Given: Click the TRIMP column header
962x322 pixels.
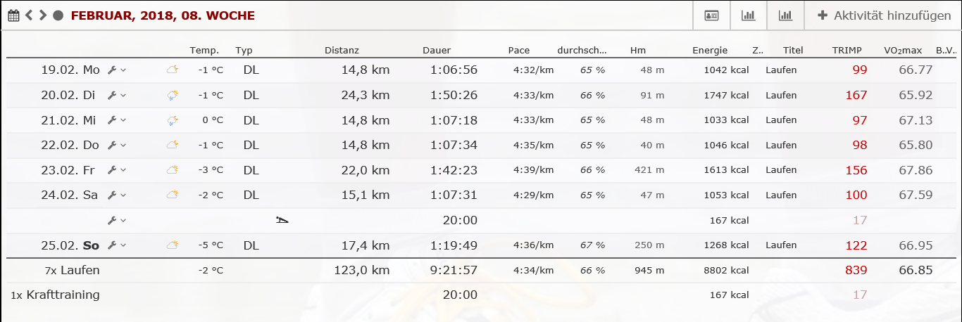Looking at the screenshot, I should pos(846,51).
